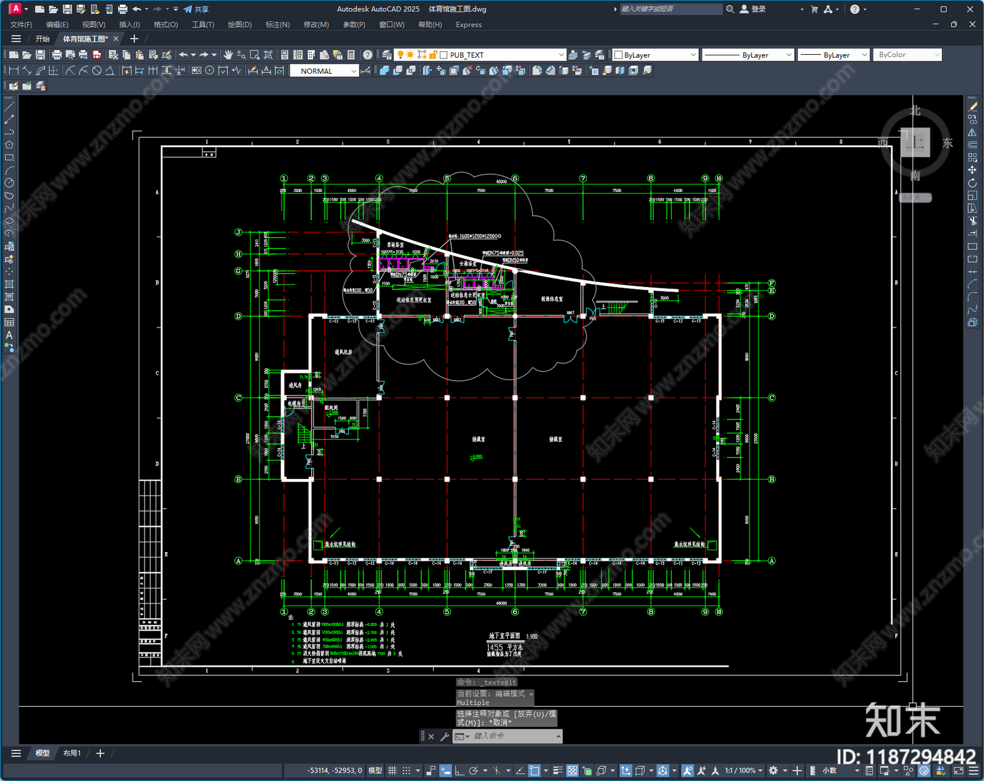Click the DWF publish icon
Screen dimensions: 984x781
tap(97, 55)
